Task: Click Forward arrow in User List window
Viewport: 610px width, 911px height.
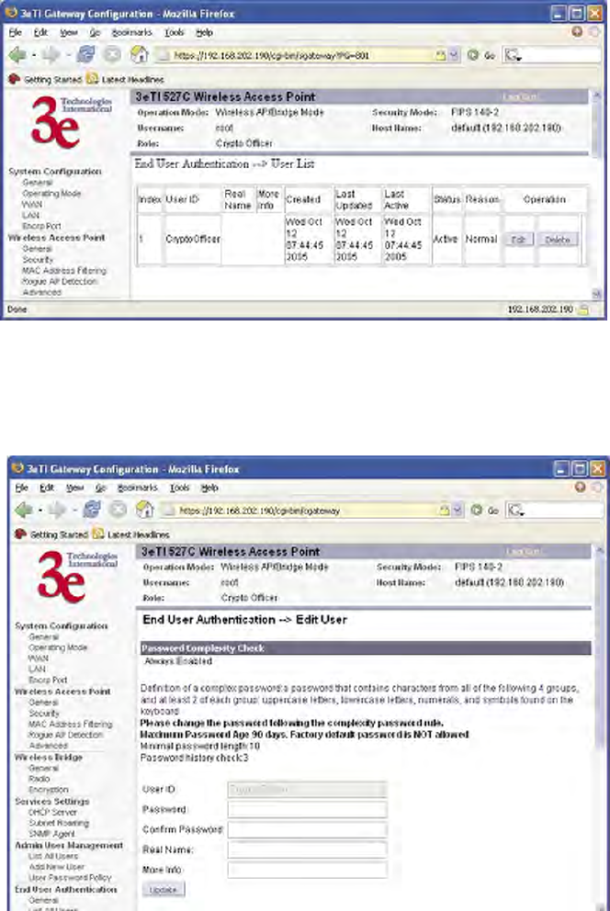Action: (51, 55)
